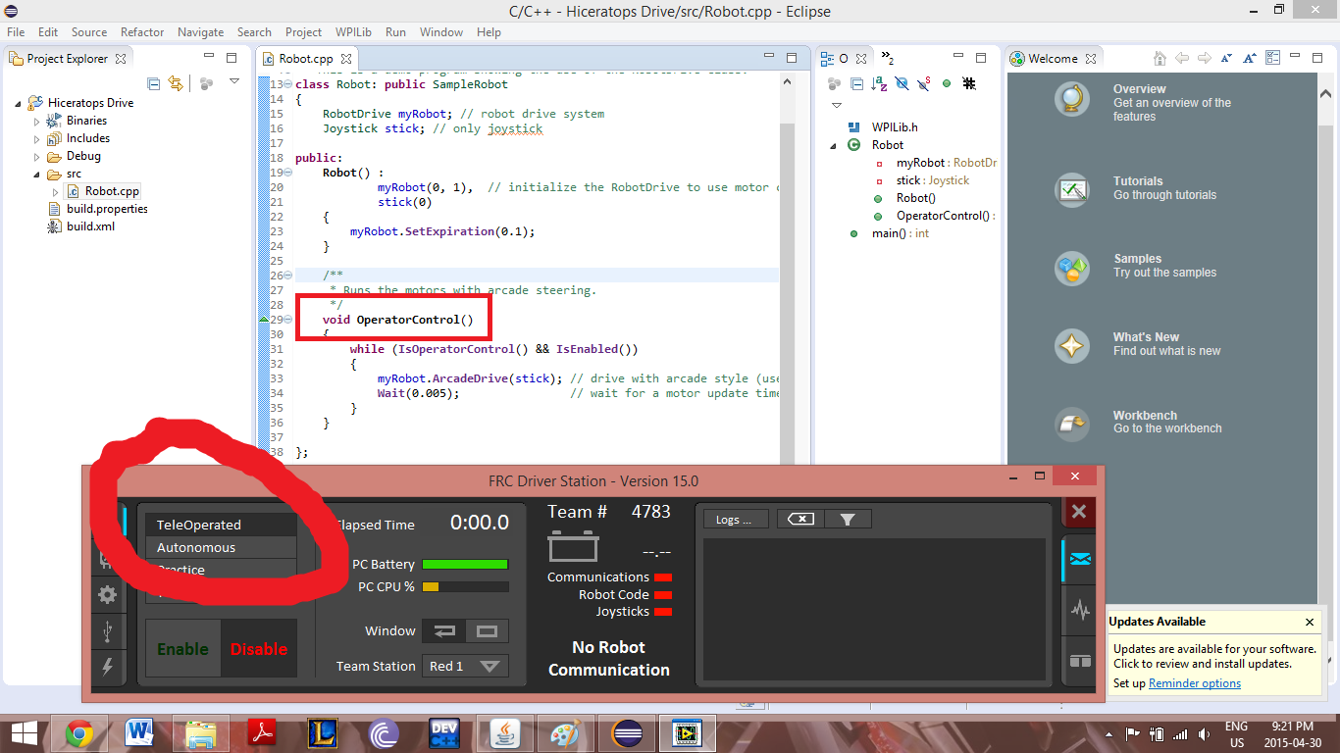
Task: Open the File menu
Action: 16,31
